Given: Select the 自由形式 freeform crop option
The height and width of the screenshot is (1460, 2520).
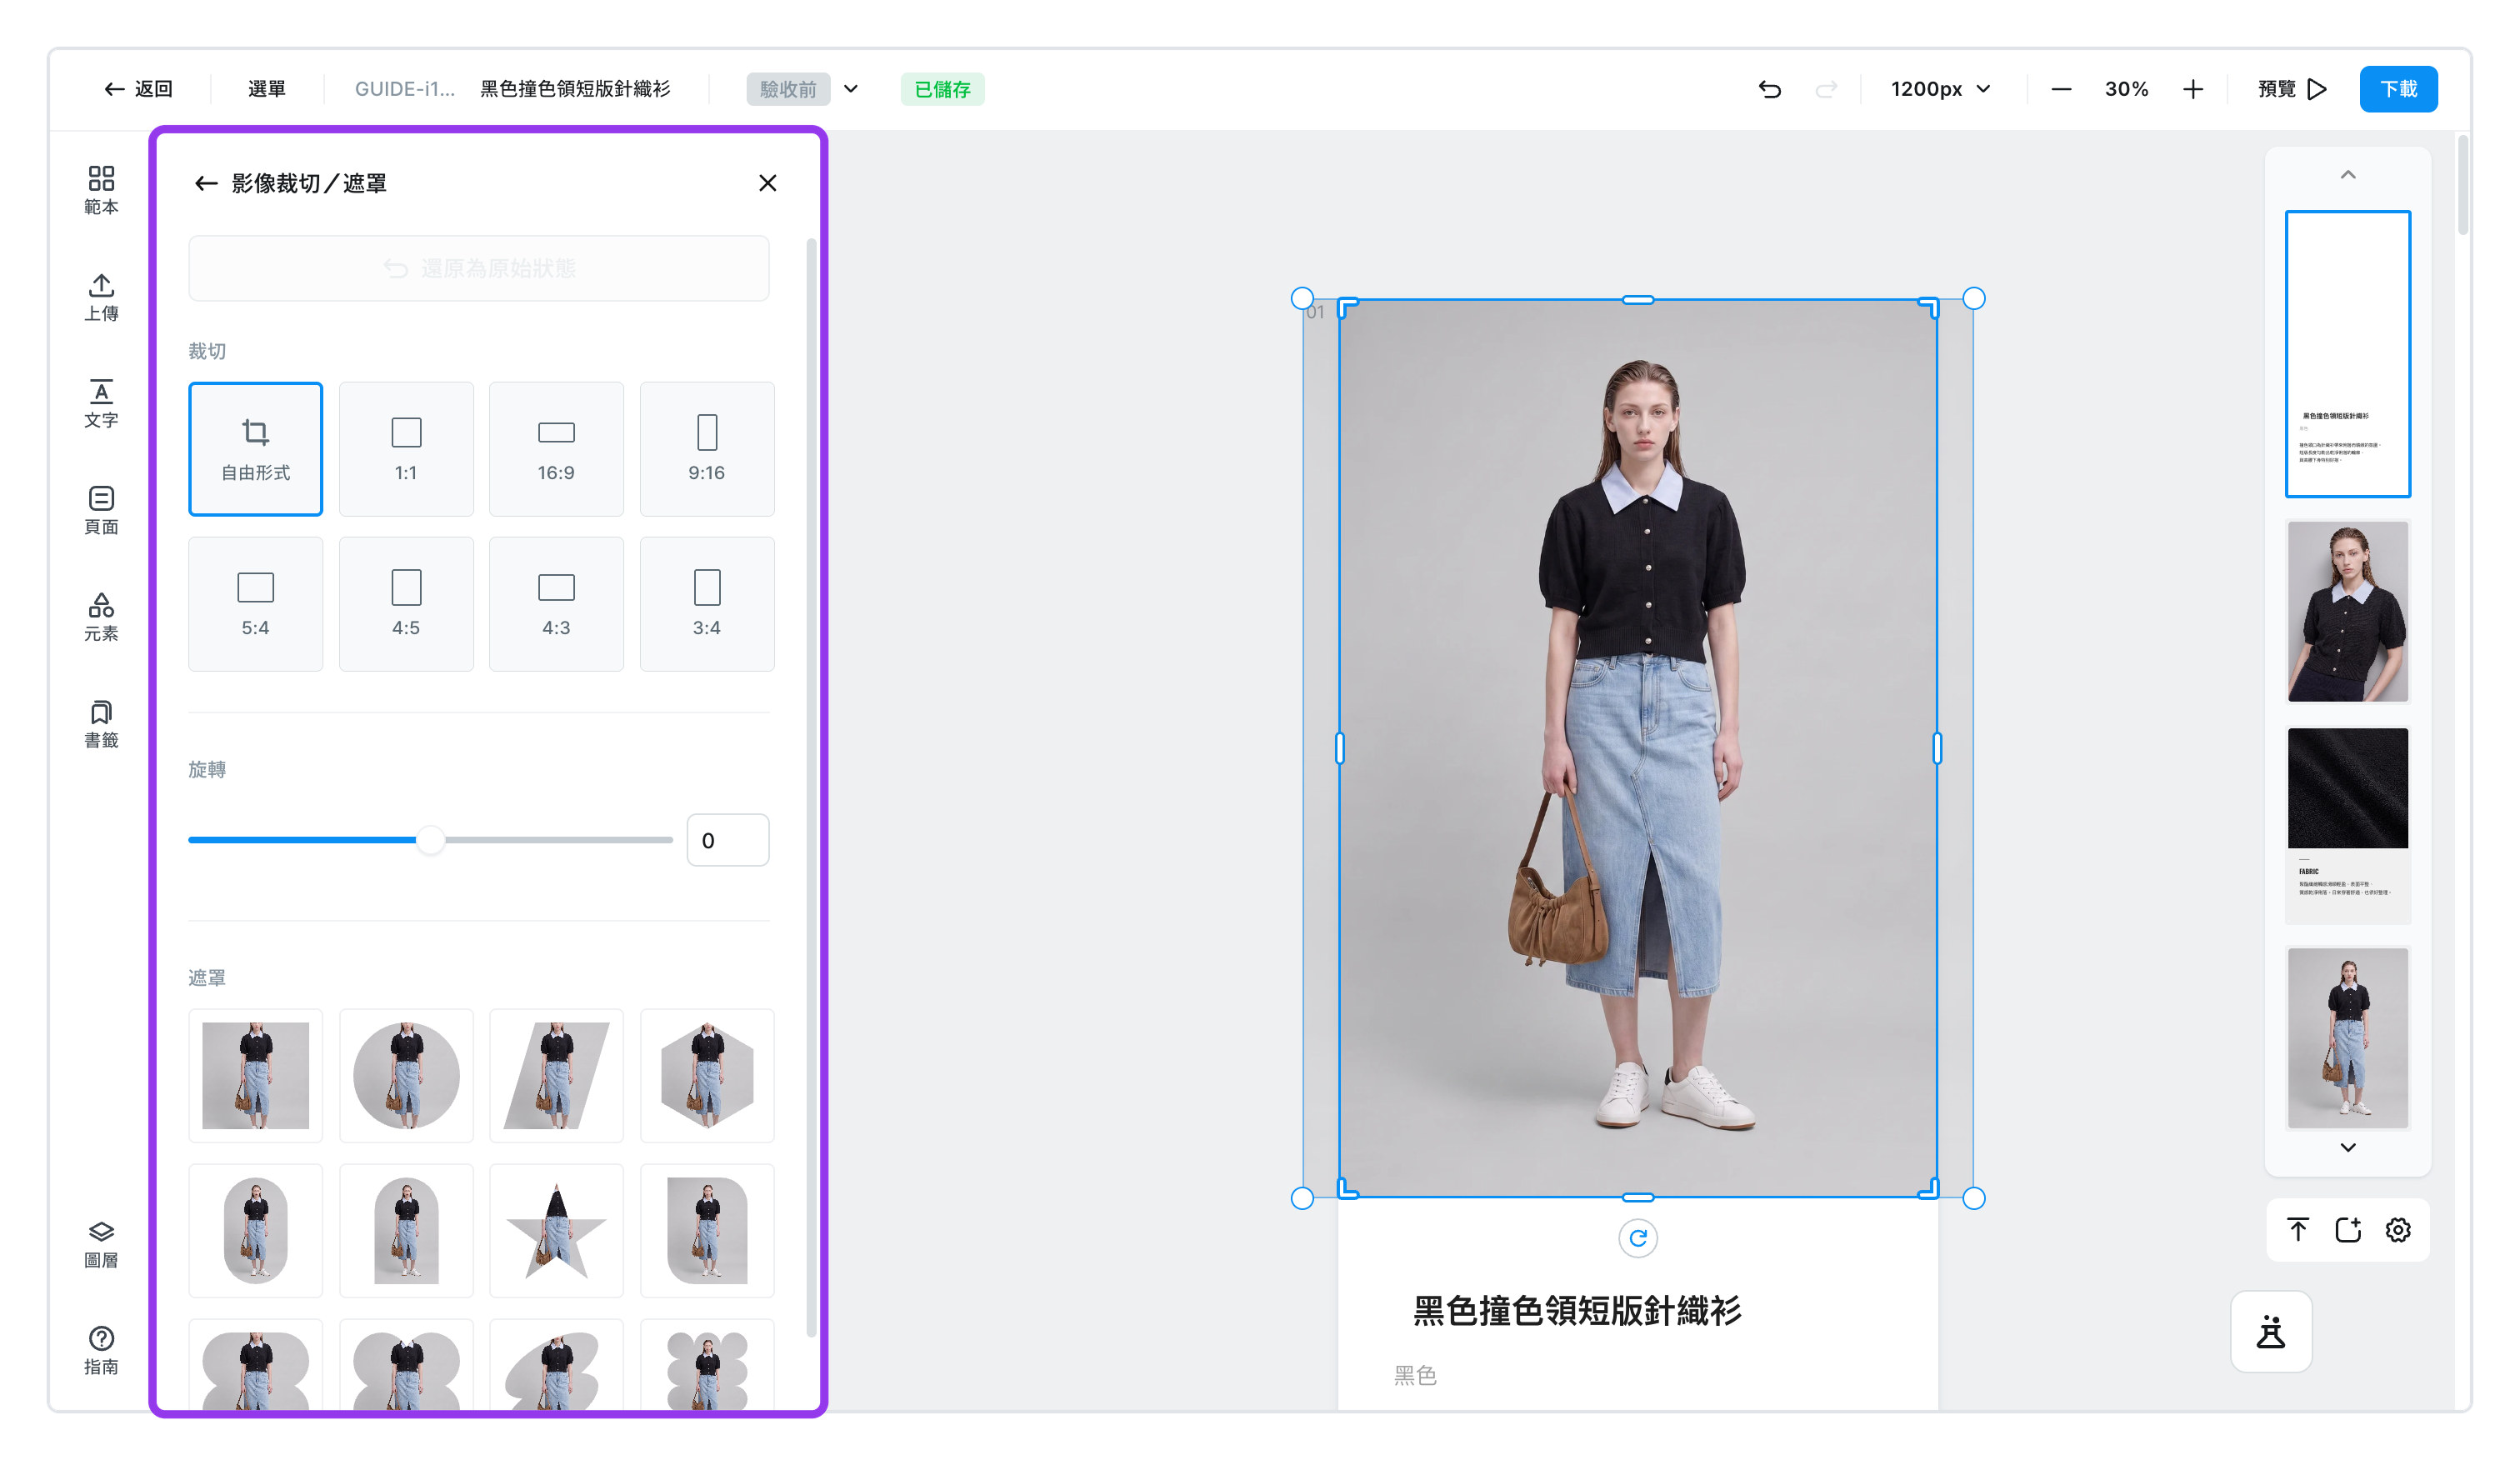Looking at the screenshot, I should [x=255, y=449].
